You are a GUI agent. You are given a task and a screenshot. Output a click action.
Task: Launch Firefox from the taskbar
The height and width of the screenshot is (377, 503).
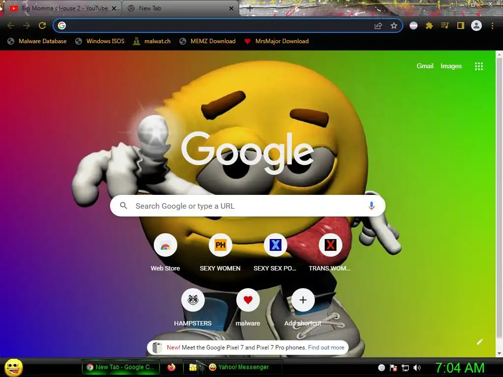point(171,367)
